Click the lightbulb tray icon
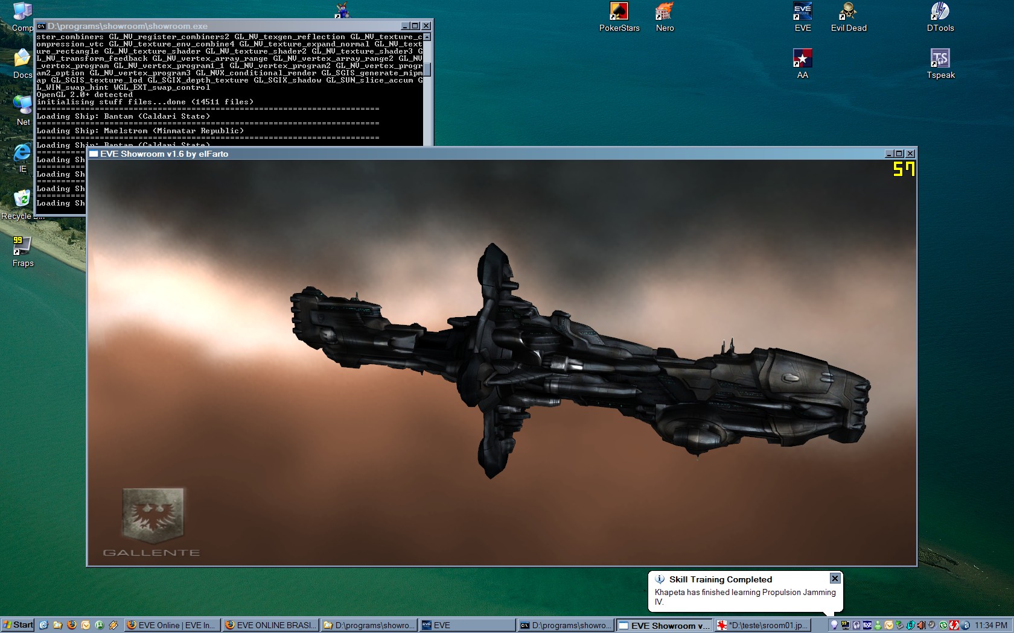1014x633 pixels. [834, 625]
